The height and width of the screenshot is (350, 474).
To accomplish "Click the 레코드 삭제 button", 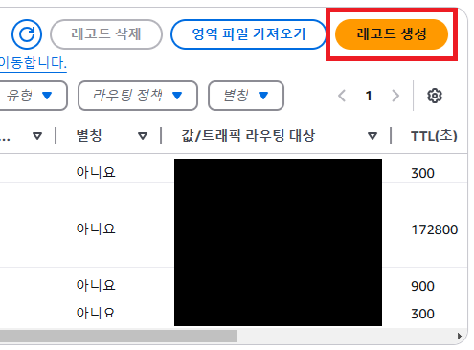I will click(106, 34).
